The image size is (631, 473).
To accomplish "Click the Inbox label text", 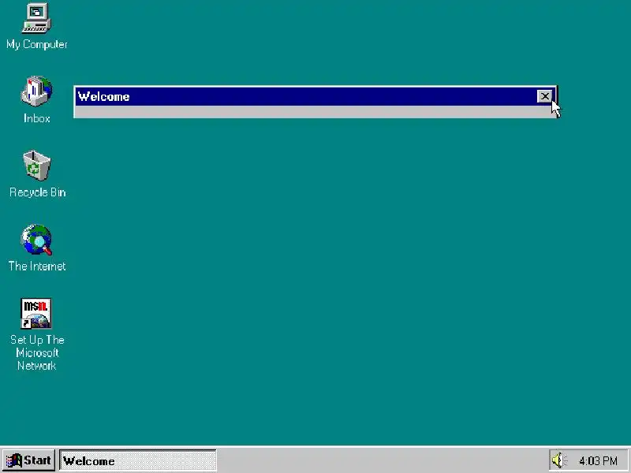I will tap(36, 118).
